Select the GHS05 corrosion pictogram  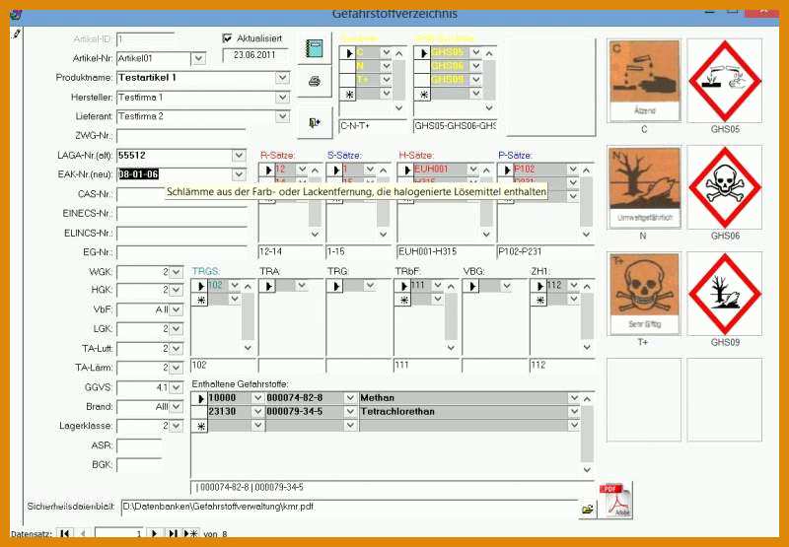pos(724,81)
